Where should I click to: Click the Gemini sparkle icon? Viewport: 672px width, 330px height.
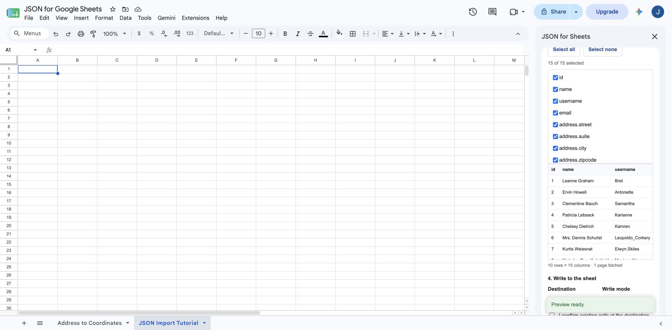[639, 12]
